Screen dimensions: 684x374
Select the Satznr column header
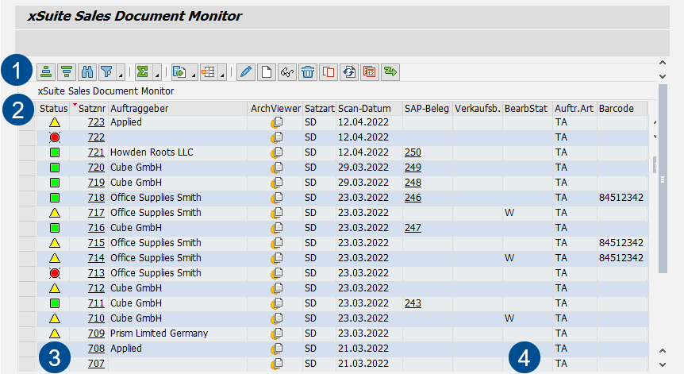tap(89, 109)
